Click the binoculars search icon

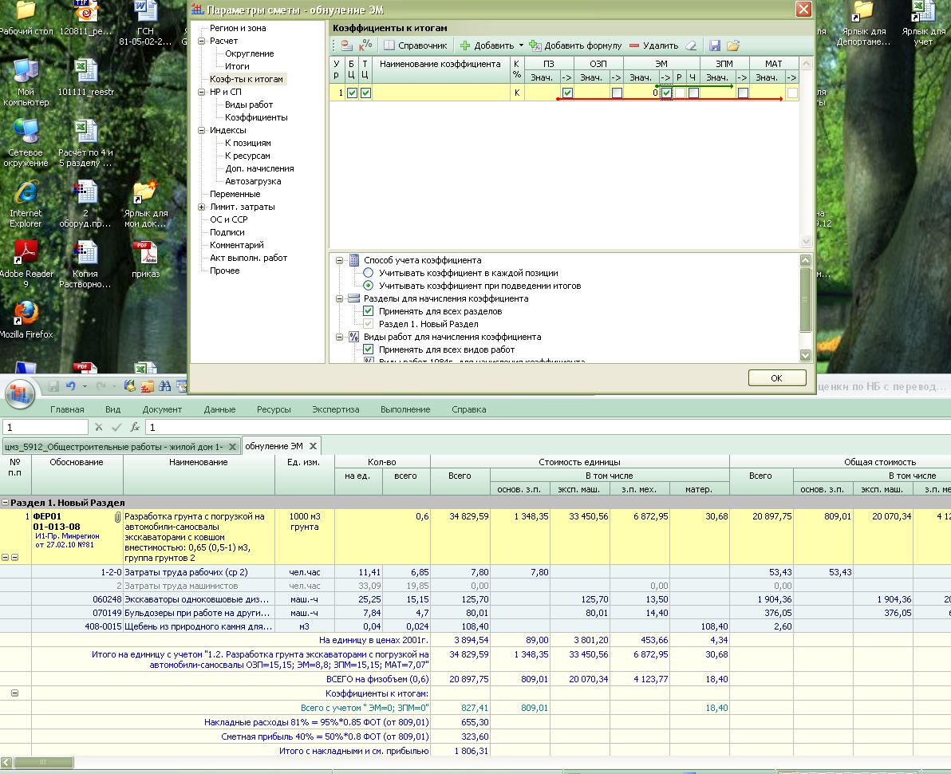point(165,386)
